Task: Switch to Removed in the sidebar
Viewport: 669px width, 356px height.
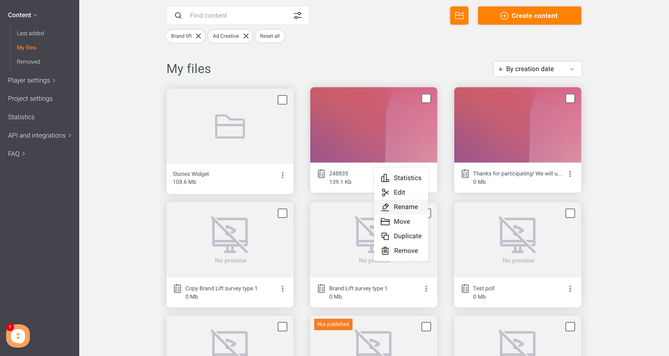Action: click(28, 61)
